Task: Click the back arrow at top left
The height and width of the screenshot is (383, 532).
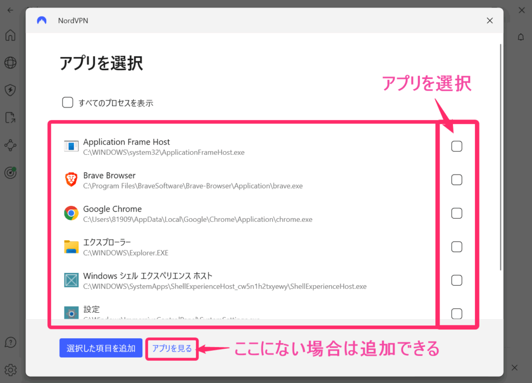Action: (10, 10)
